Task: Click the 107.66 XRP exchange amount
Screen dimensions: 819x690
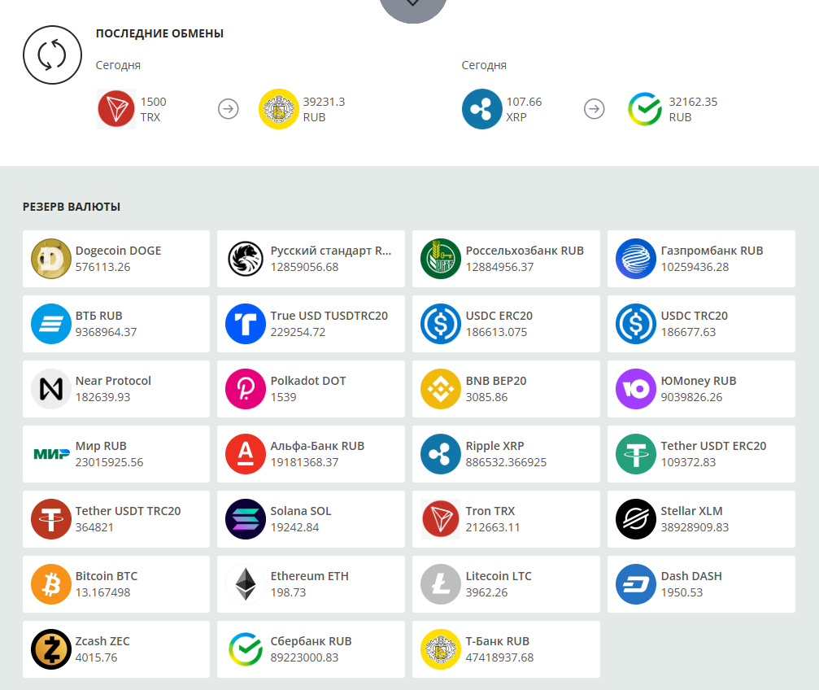Action: pos(524,109)
